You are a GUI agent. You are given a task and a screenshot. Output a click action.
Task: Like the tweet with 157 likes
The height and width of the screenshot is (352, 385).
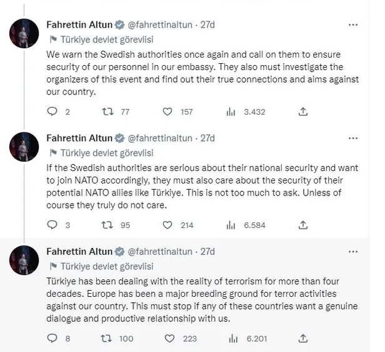click(167, 111)
